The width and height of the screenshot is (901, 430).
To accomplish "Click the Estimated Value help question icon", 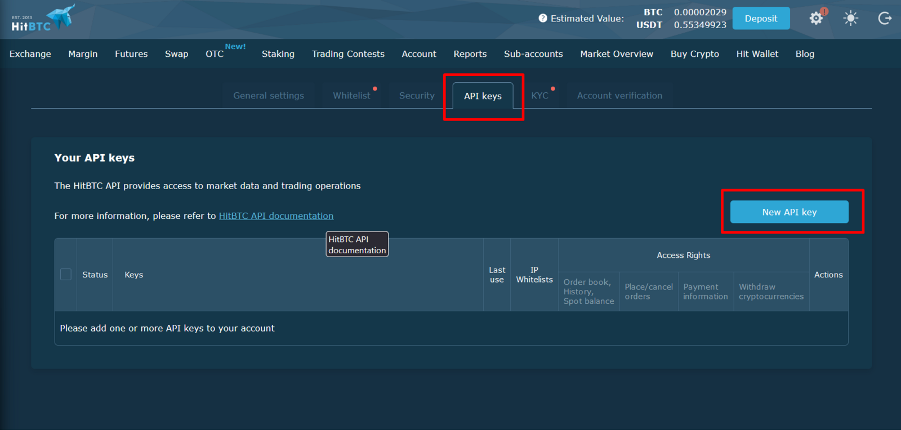I will 543,18.
